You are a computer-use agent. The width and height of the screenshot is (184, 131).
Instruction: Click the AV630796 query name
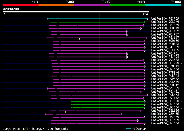click(11, 9)
